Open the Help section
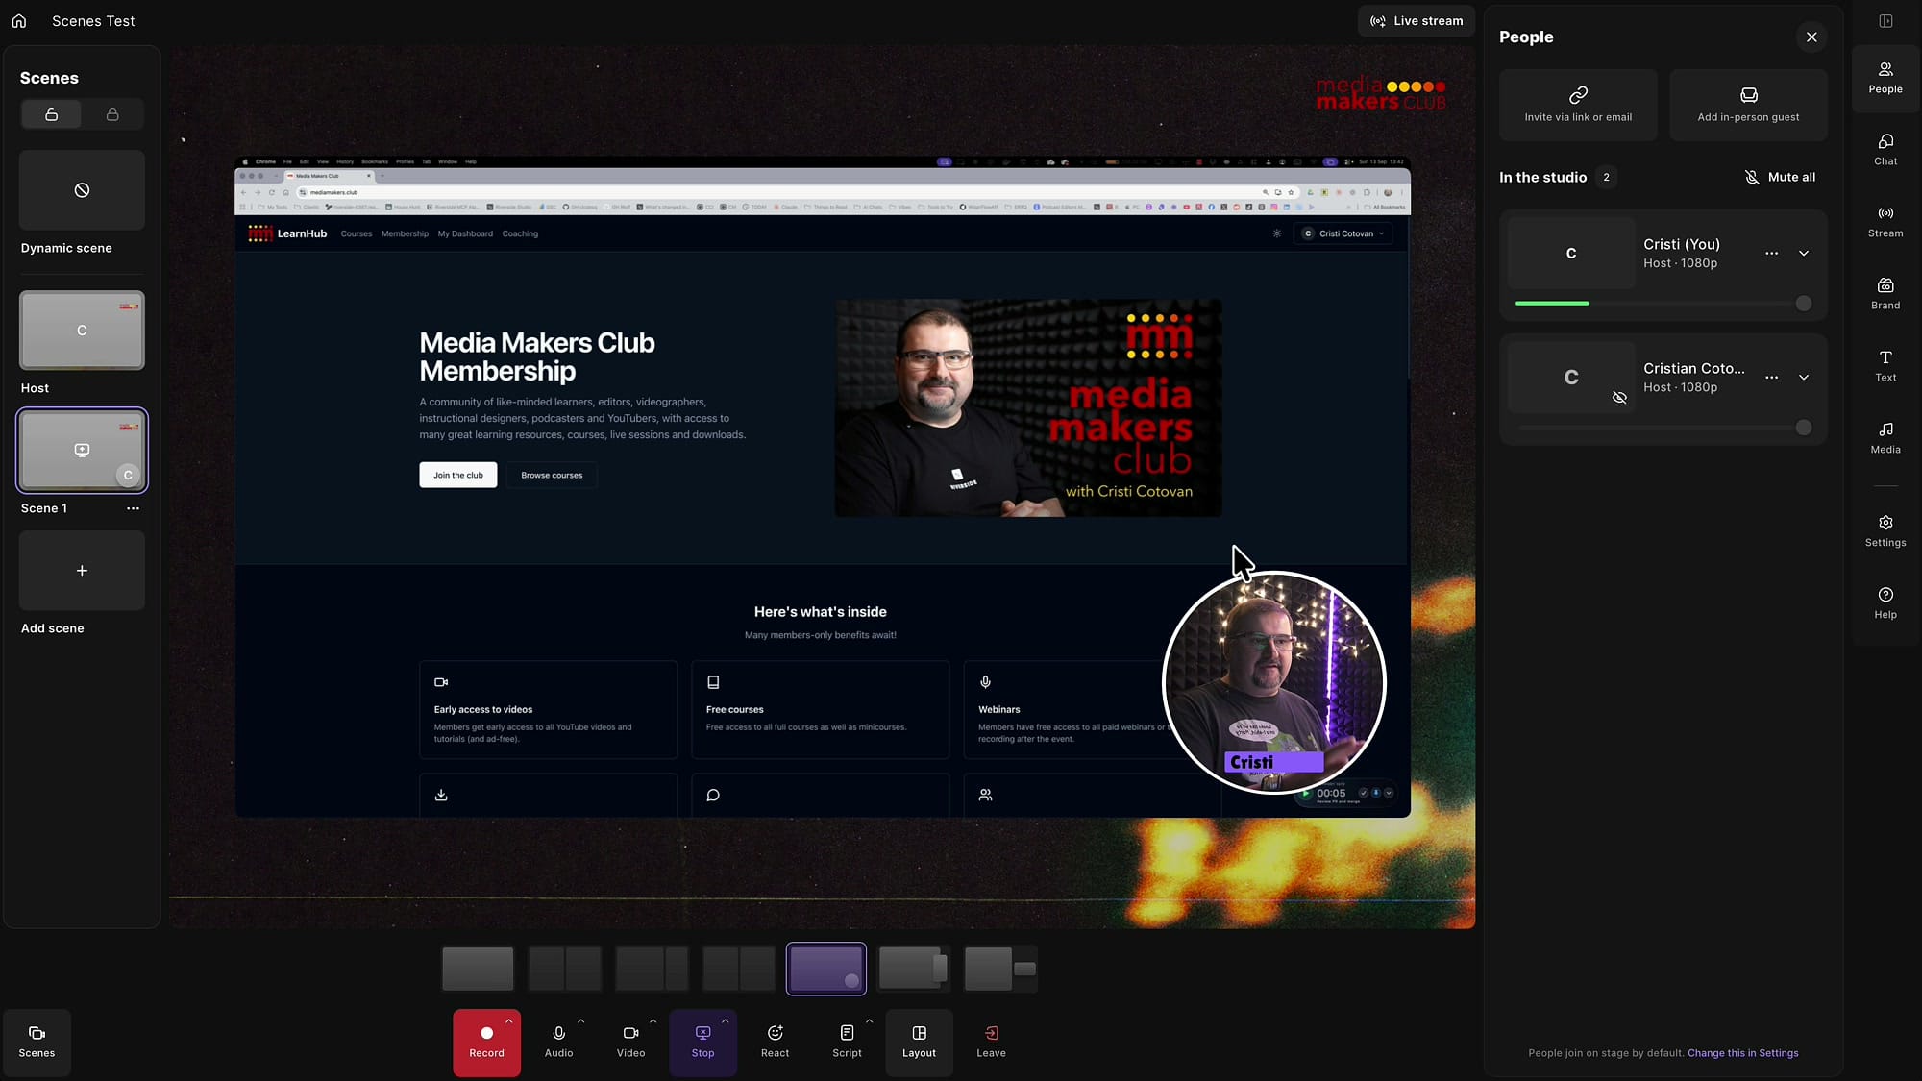Screen dimensions: 1922x1081 (x=1885, y=603)
